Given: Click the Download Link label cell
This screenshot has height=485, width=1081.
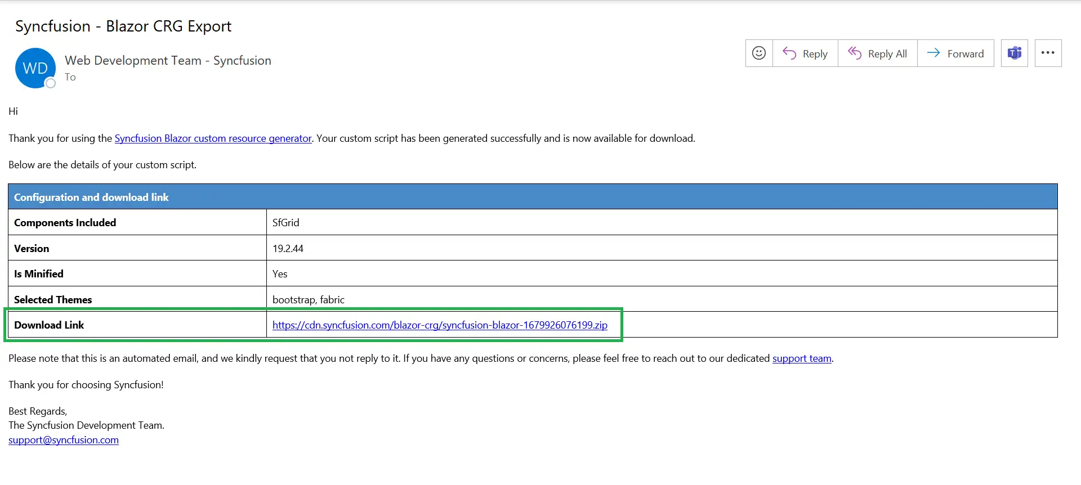Looking at the screenshot, I should [x=137, y=325].
